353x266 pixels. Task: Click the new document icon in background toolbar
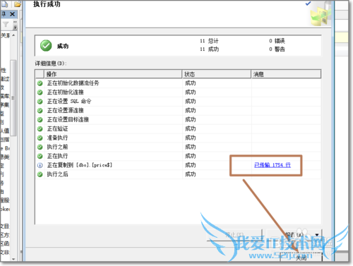pos(5,4)
